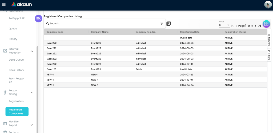Screen dimensions: 273x133
Task: Go to previous page arrow
Action: (x=236, y=26)
